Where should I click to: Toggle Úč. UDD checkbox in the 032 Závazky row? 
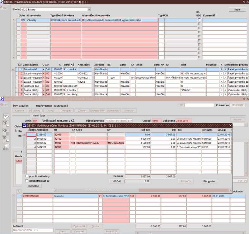[199, 20]
